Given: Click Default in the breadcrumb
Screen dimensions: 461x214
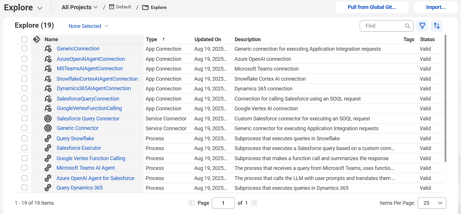Looking at the screenshot, I should click(x=123, y=7).
